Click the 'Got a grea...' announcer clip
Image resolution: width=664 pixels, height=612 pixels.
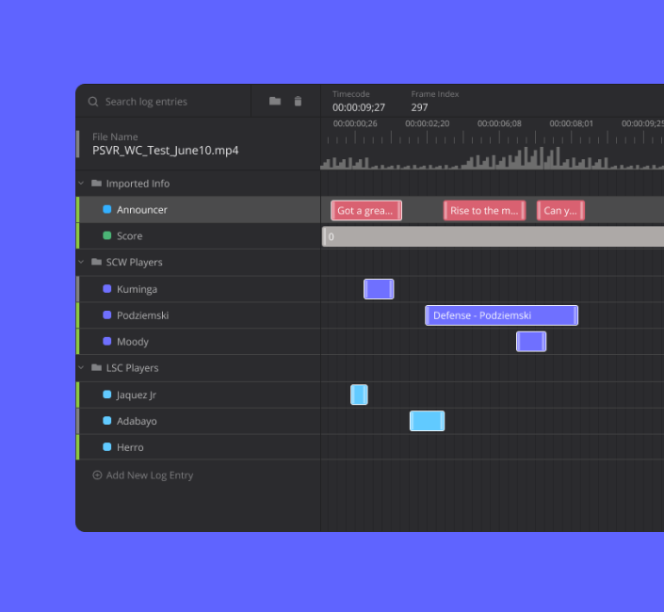(366, 211)
